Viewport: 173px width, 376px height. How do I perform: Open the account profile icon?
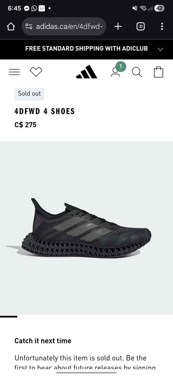(x=115, y=72)
